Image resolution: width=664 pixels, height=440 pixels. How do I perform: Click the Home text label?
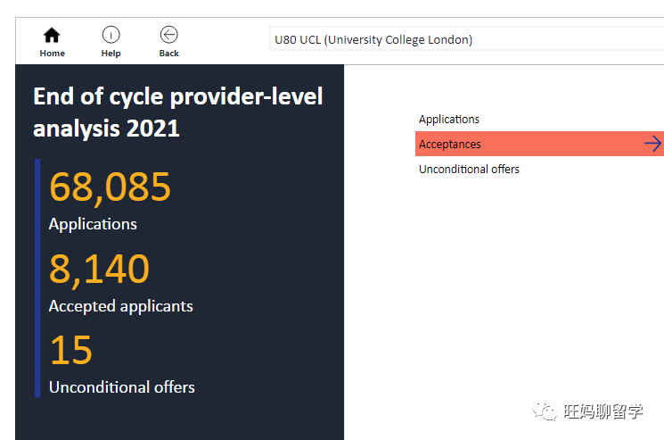[52, 54]
